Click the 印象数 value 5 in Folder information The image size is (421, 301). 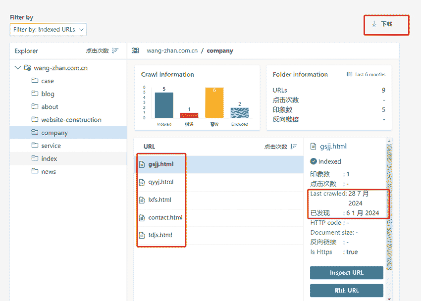click(383, 110)
